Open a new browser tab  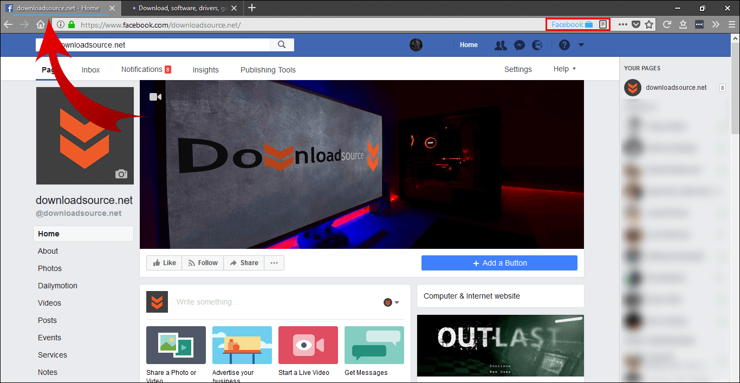pyautogui.click(x=252, y=8)
